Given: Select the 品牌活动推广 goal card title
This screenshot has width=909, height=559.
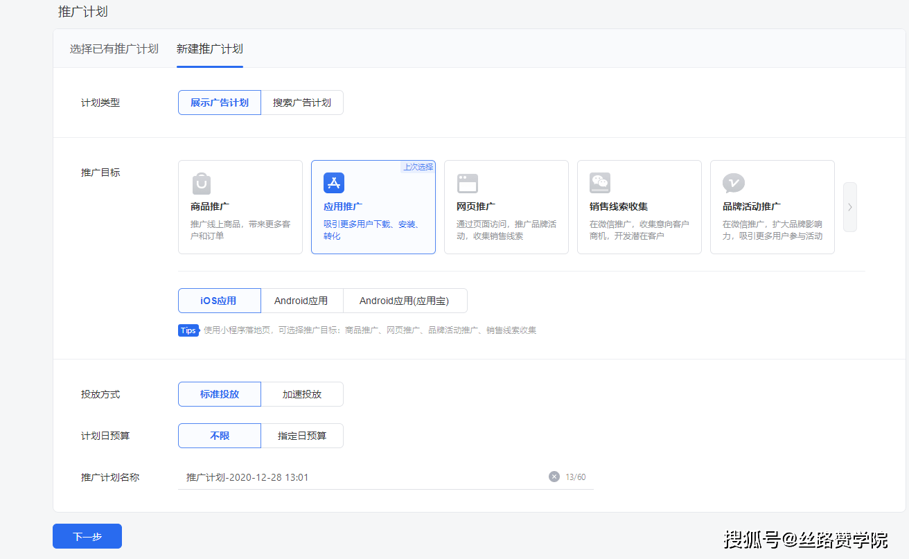Looking at the screenshot, I should coord(752,206).
